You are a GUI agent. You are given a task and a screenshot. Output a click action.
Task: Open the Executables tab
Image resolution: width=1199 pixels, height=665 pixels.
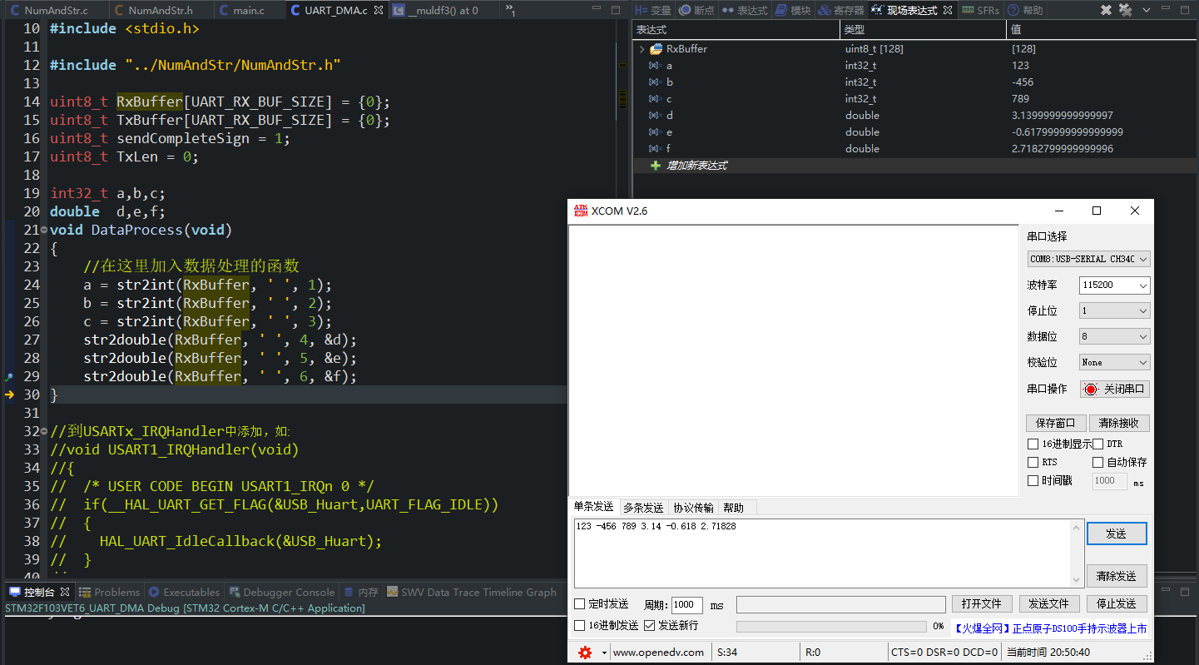[184, 593]
